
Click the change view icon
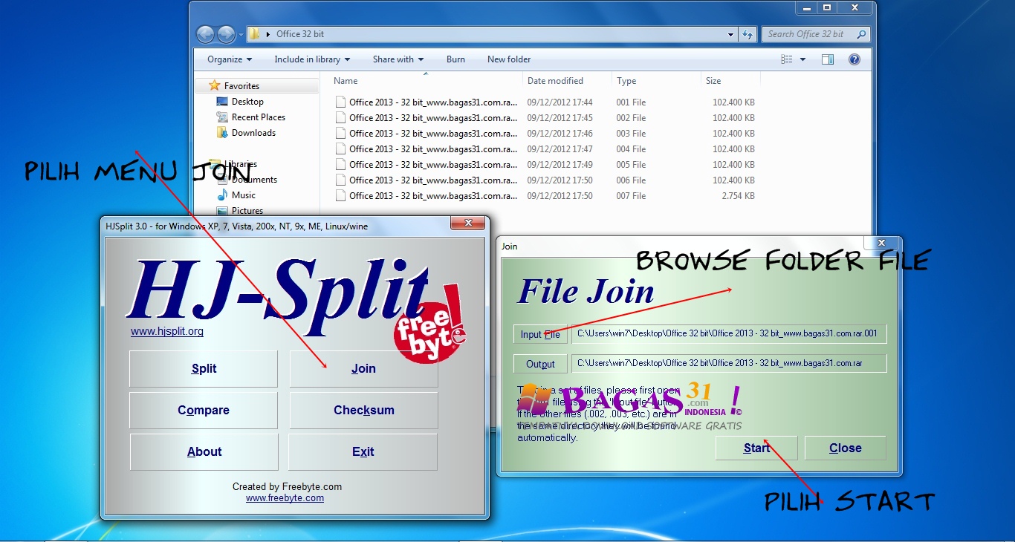(788, 59)
